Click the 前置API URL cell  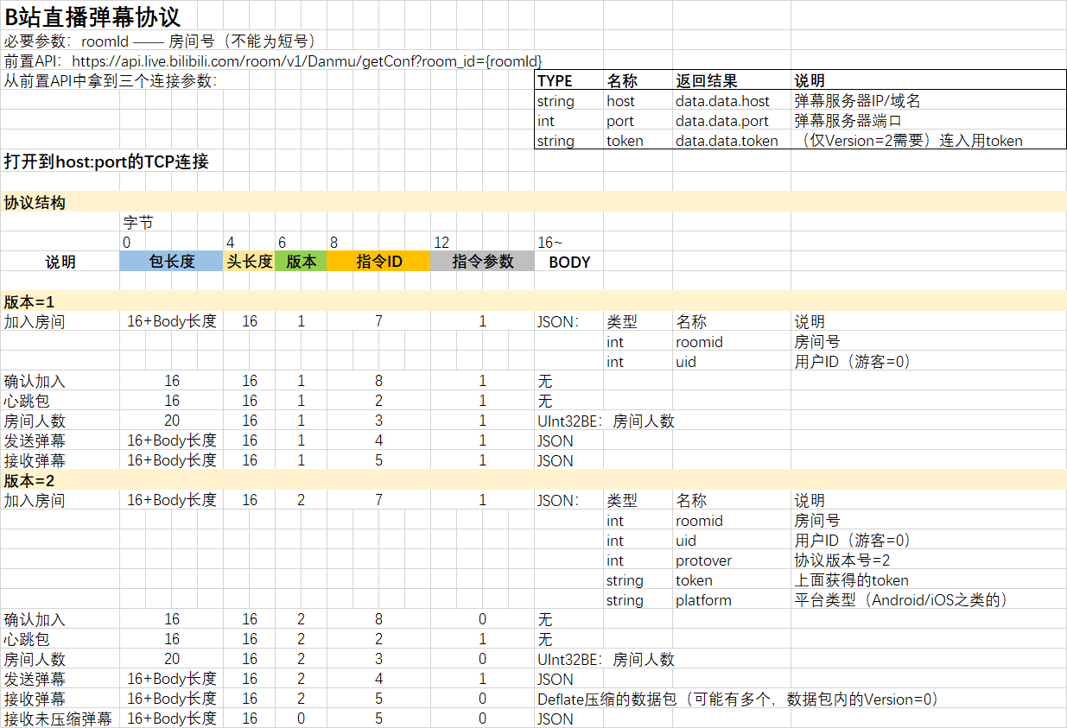274,60
